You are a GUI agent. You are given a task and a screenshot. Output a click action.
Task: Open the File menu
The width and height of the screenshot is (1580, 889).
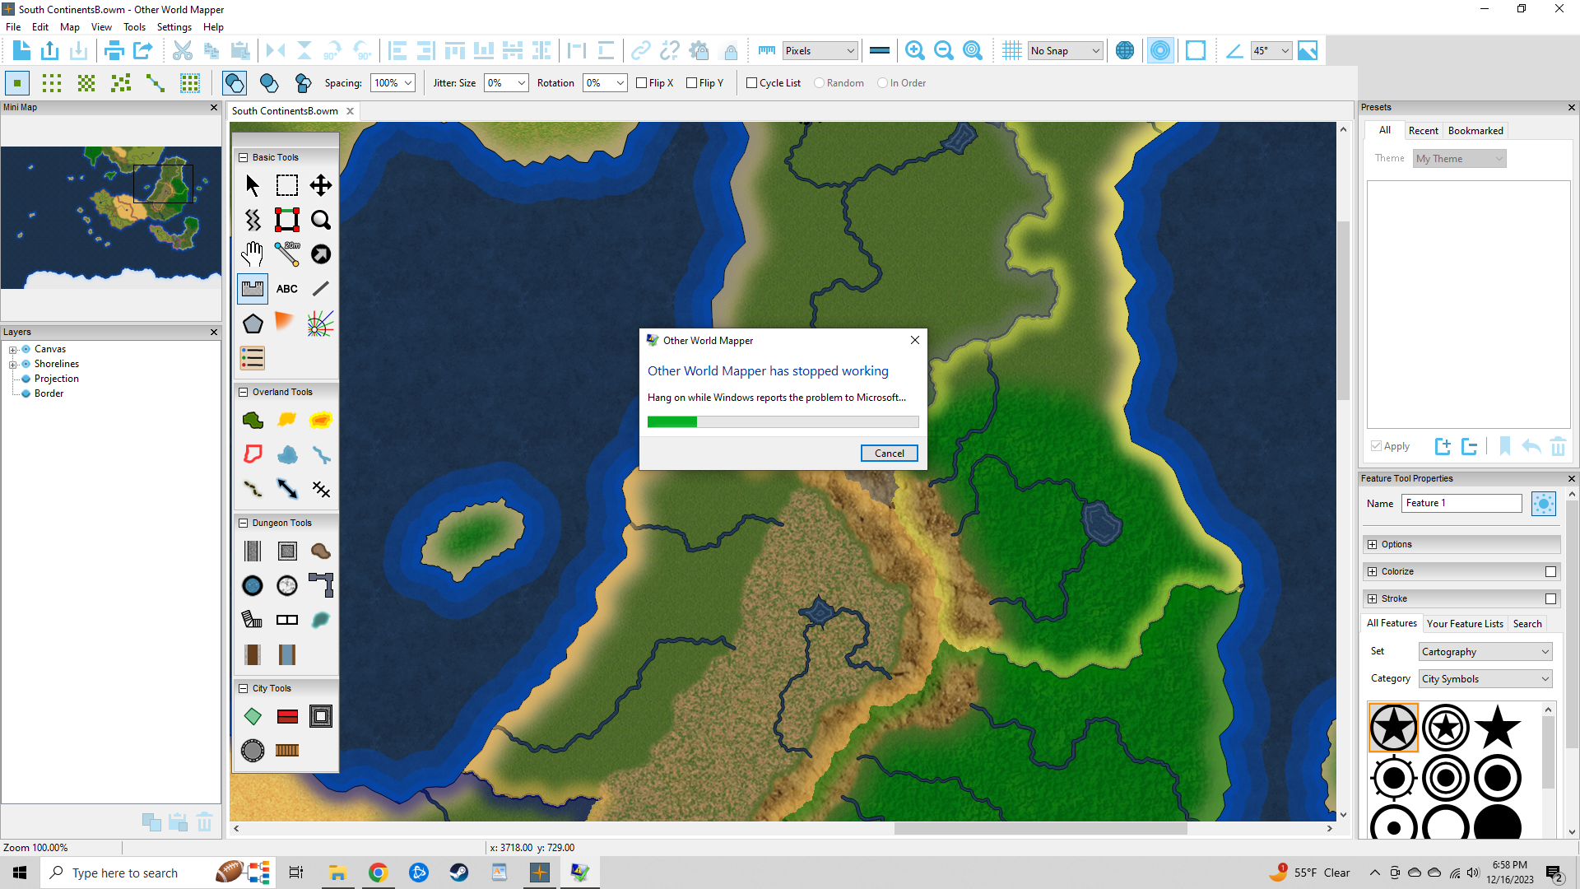pyautogui.click(x=13, y=27)
